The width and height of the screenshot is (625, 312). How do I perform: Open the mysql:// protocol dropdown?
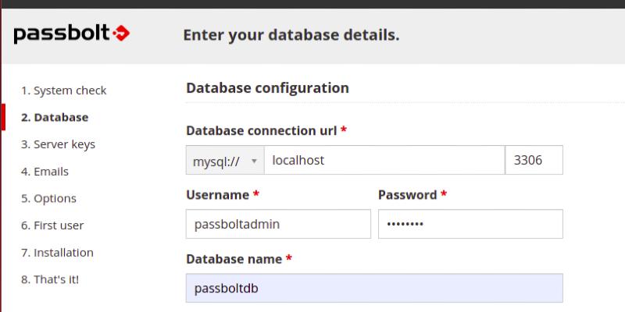(x=219, y=161)
